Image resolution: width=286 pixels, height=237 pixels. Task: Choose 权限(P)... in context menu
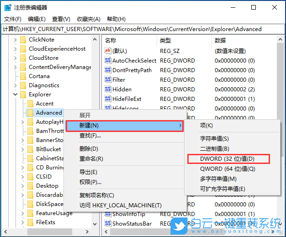coord(125,182)
